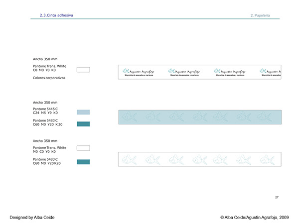The image size is (299, 224).
Task: Click "Pantone 5483 C" above "C60 M0 Y20 K 20"
Action: point(45,120)
